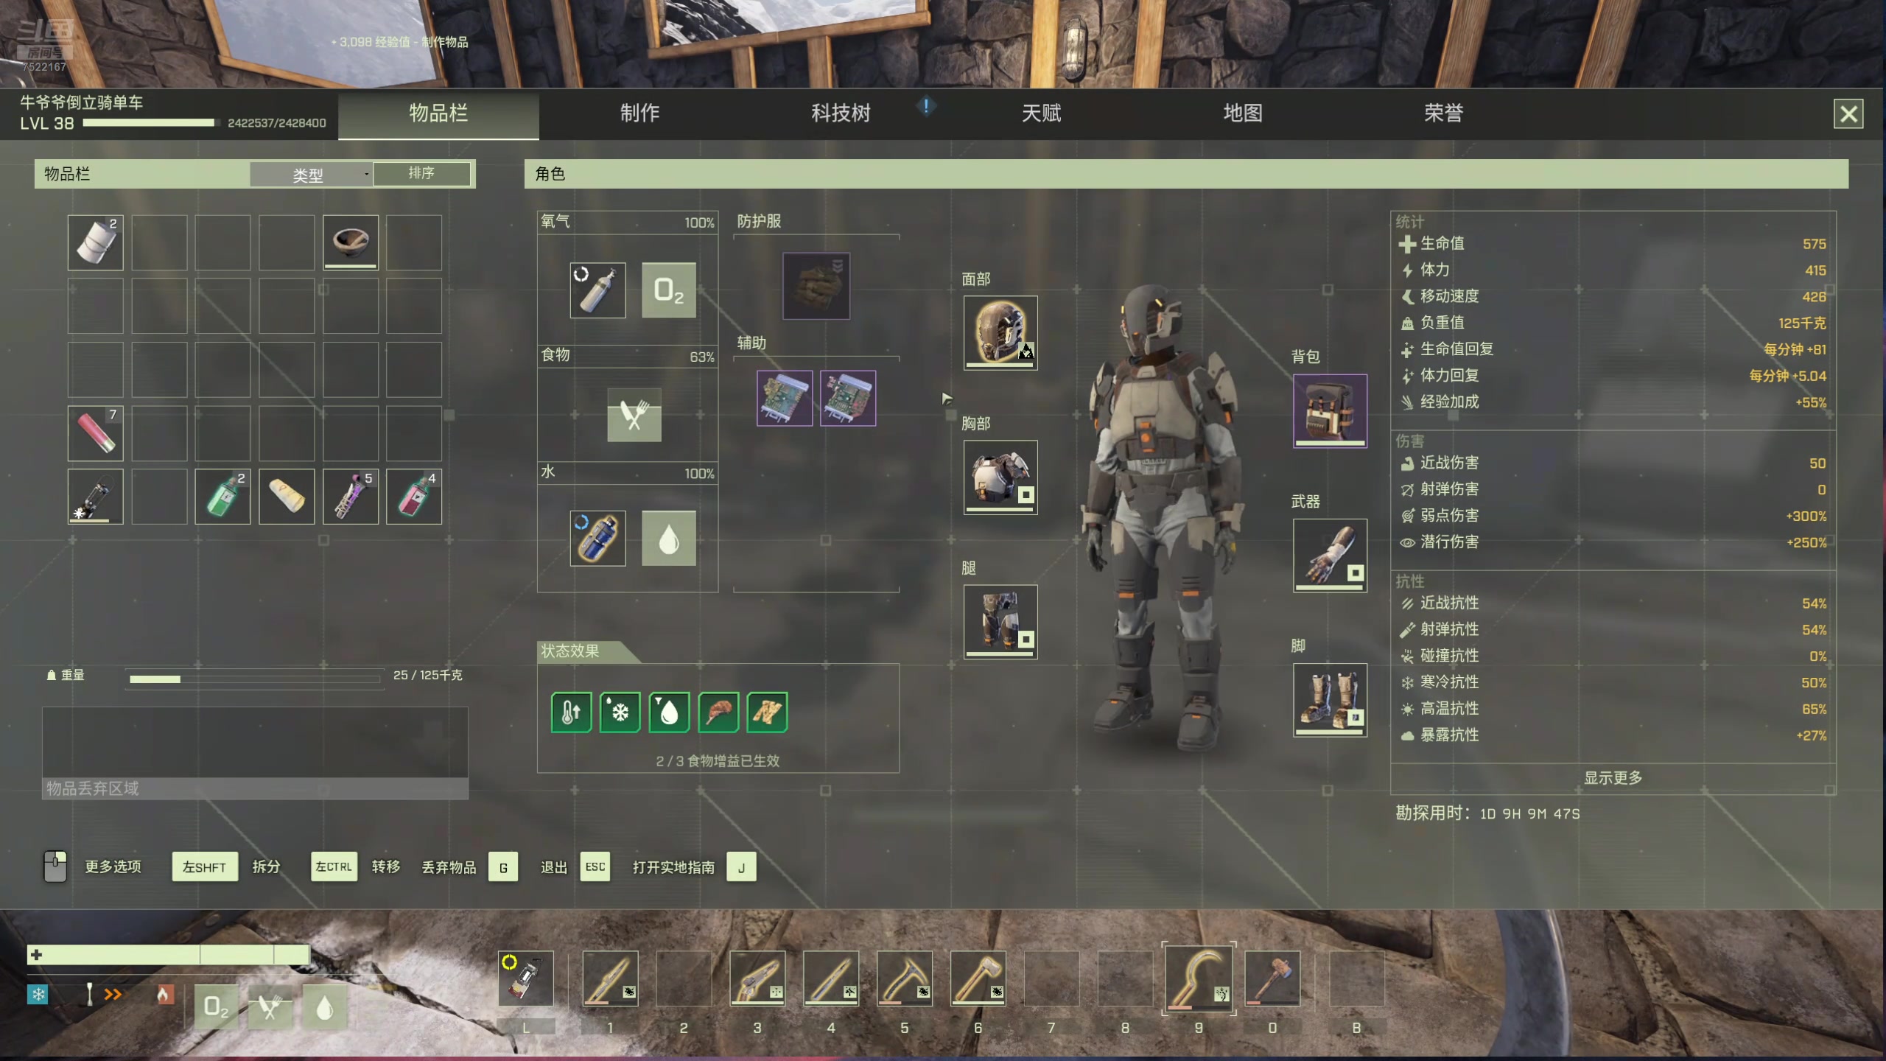Click the G drop item key hint
The height and width of the screenshot is (1061, 1886).
[x=503, y=868]
